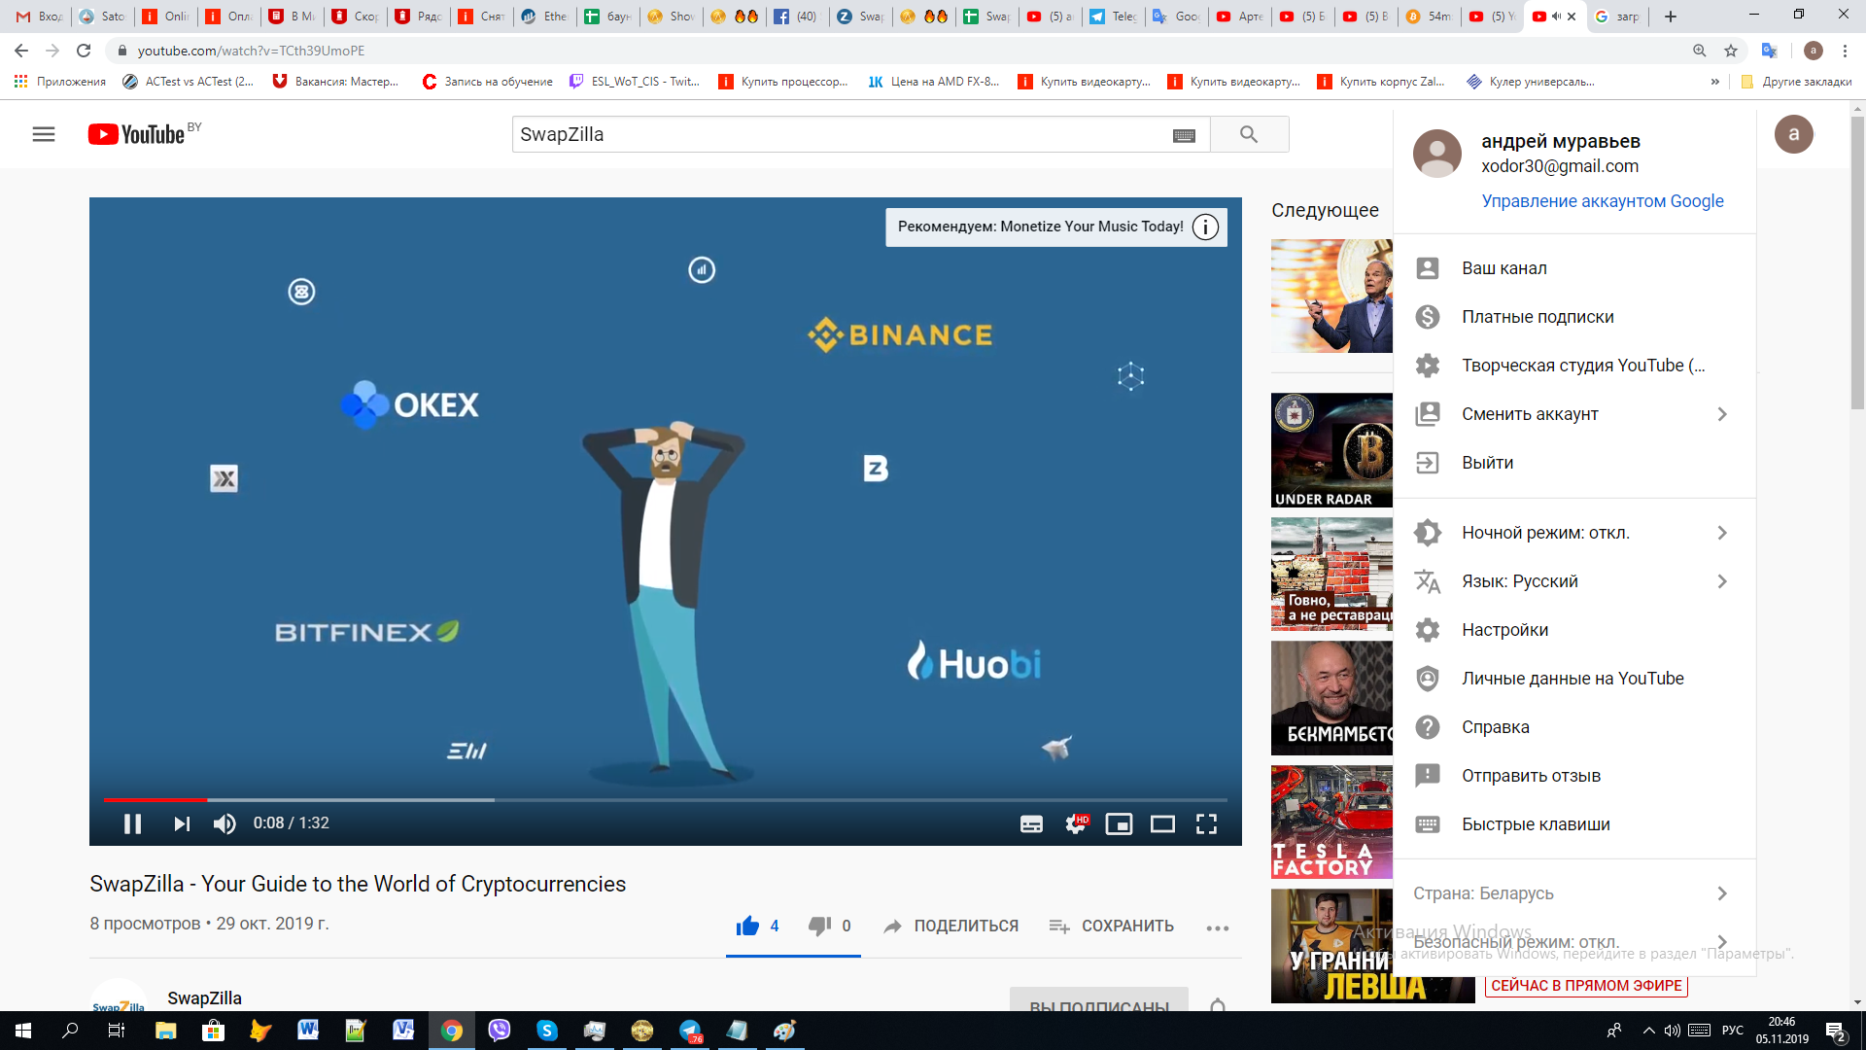Open Chrome three-dot menu
Image resolution: width=1866 pixels, height=1050 pixels.
pyautogui.click(x=1845, y=51)
